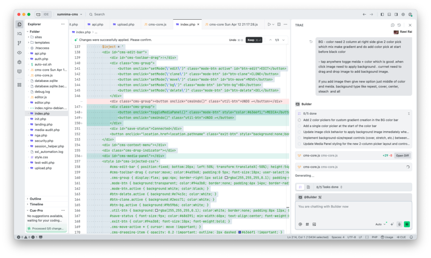Image resolution: width=431 pixels, height=258 pixels.
Task: Stop generation with green stop button
Action: (407, 224)
